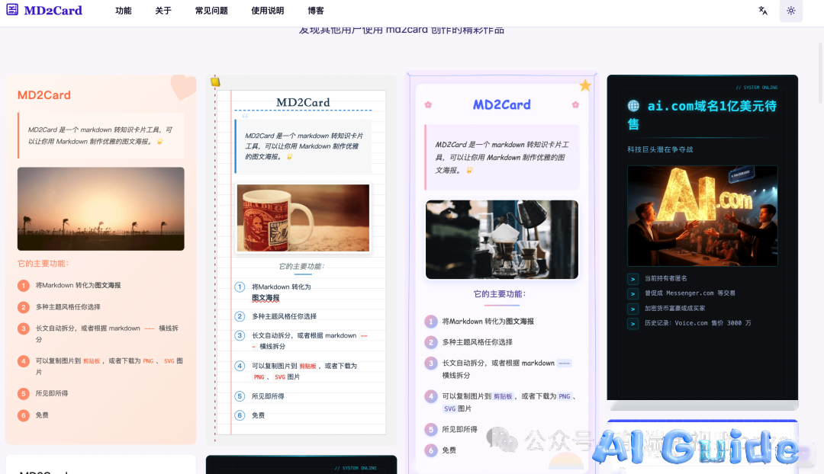Click arrow icon beside 历史记录: Voice.com
The height and width of the screenshot is (474, 824).
[632, 323]
